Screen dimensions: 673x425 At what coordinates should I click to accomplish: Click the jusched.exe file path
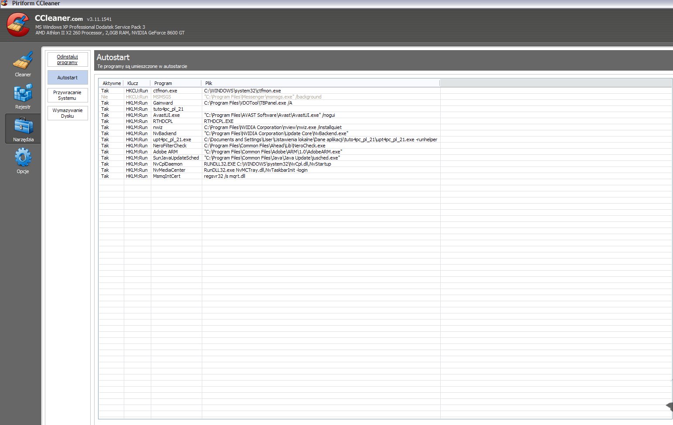tap(272, 158)
